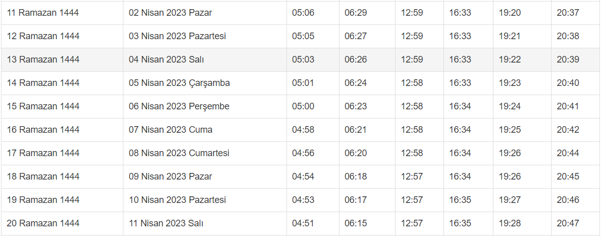
Task: Click the 04:51 time cell
Action: (303, 223)
